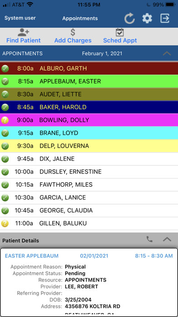Tap the Pending appointment status value
Screen dimensions: 178x317
pos(75,274)
